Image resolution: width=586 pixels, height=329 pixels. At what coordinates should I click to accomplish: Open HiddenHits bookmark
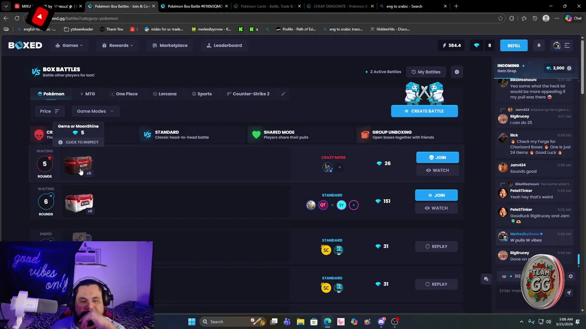389,29
